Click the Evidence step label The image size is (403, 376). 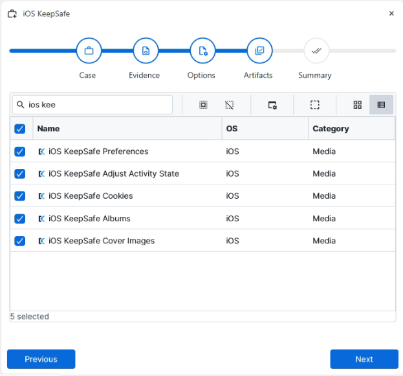coord(144,75)
